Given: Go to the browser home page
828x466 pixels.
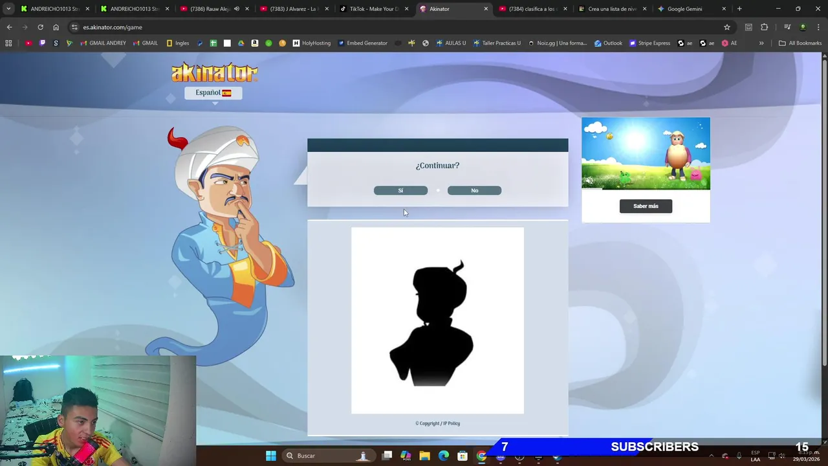Looking at the screenshot, I should tap(56, 27).
